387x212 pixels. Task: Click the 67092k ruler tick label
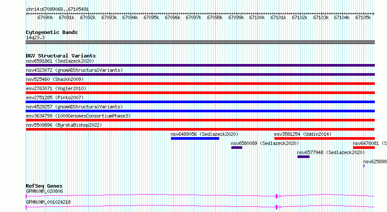pos(88,17)
